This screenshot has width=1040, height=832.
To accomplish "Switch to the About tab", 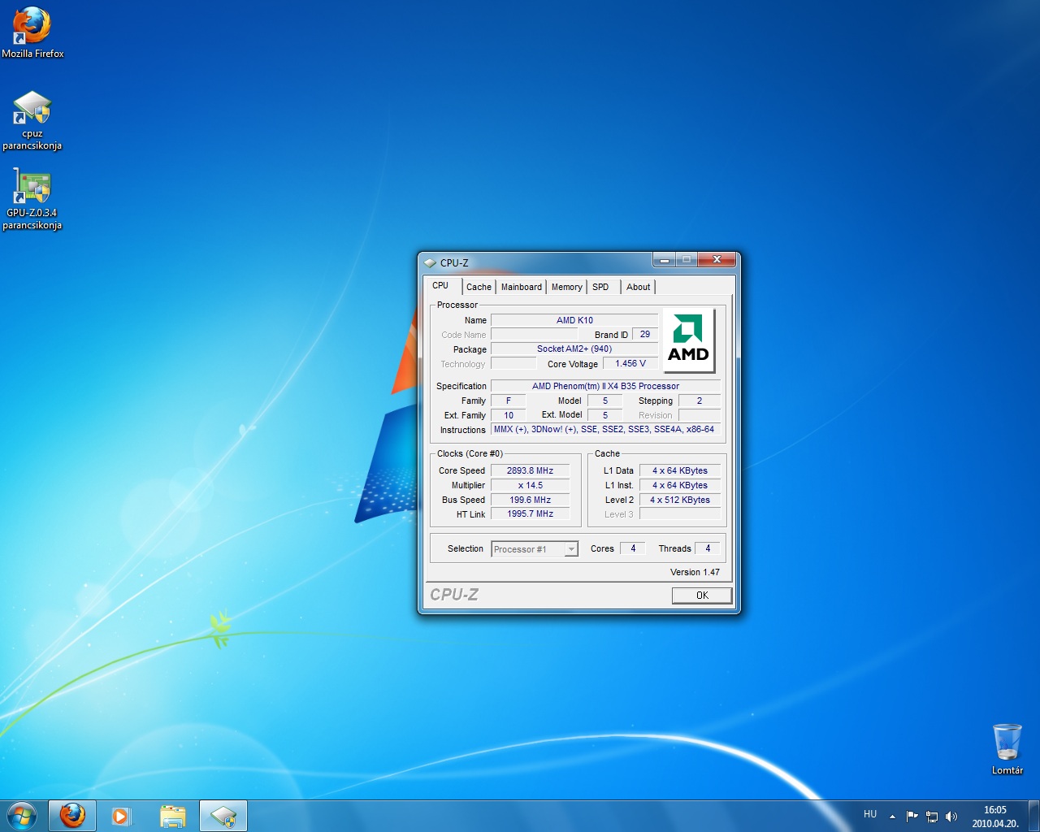I will pyautogui.click(x=639, y=287).
